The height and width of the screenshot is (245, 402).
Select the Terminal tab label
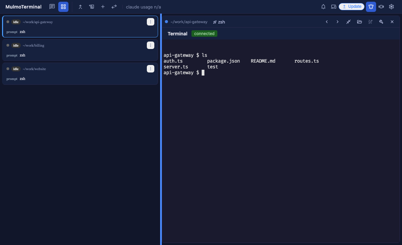point(177,34)
